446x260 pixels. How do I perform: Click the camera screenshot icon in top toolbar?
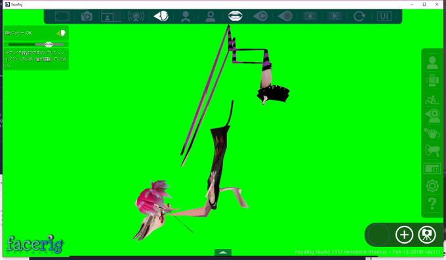[87, 16]
